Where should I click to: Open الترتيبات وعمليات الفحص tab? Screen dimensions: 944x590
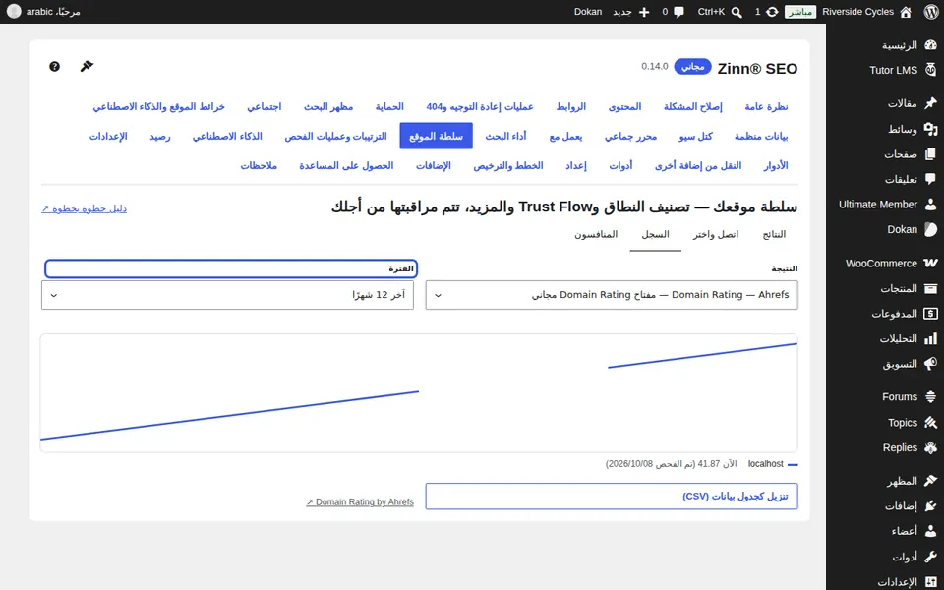click(x=336, y=136)
